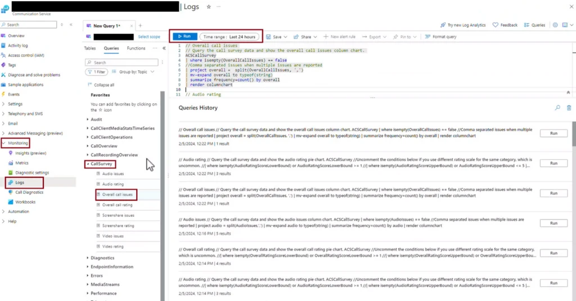The width and height of the screenshot is (576, 301).
Task: Select the Audio issues query
Action: click(x=113, y=174)
